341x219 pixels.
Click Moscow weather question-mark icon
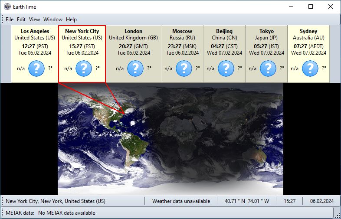(x=184, y=69)
